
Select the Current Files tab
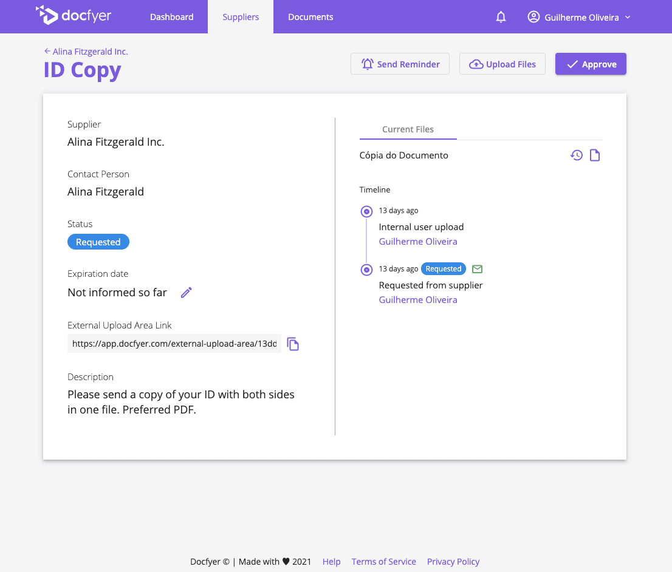[x=408, y=129]
